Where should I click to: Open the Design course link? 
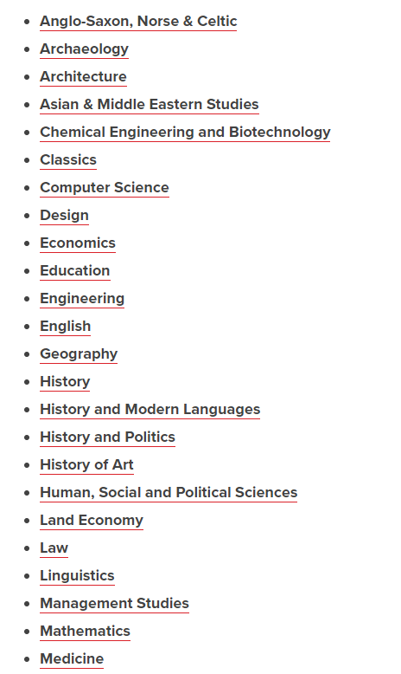point(64,216)
